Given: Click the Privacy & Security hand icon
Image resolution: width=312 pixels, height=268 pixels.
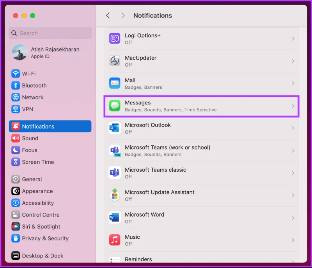Looking at the screenshot, I should (16, 238).
